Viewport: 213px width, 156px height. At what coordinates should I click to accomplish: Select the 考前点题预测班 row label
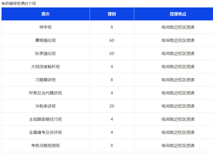tap(45, 145)
